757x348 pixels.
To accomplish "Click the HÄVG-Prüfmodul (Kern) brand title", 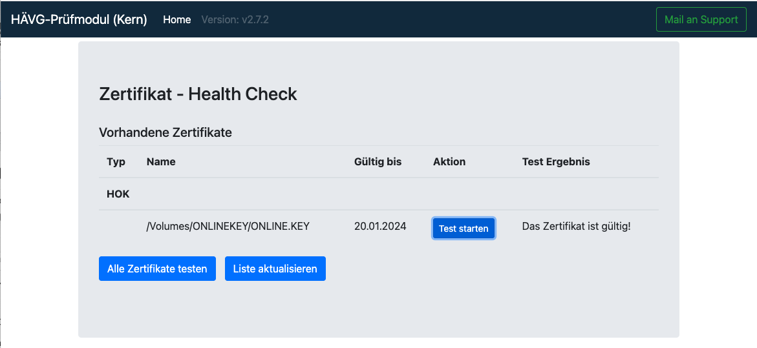I will (x=79, y=20).
